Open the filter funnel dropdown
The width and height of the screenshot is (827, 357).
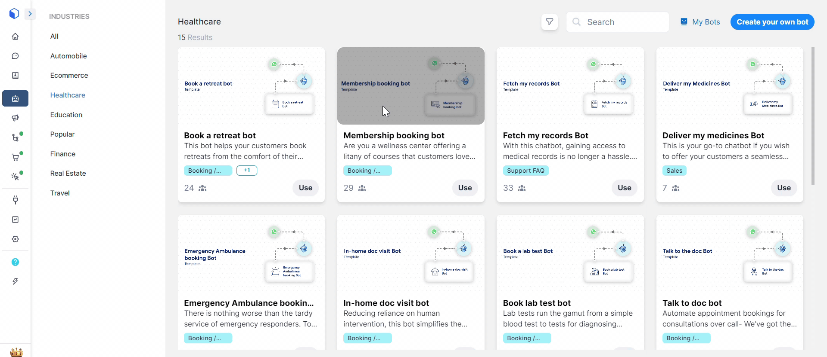click(549, 22)
